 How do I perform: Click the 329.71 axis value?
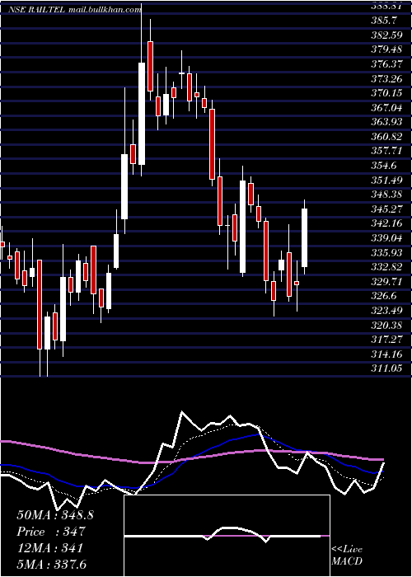(386, 282)
